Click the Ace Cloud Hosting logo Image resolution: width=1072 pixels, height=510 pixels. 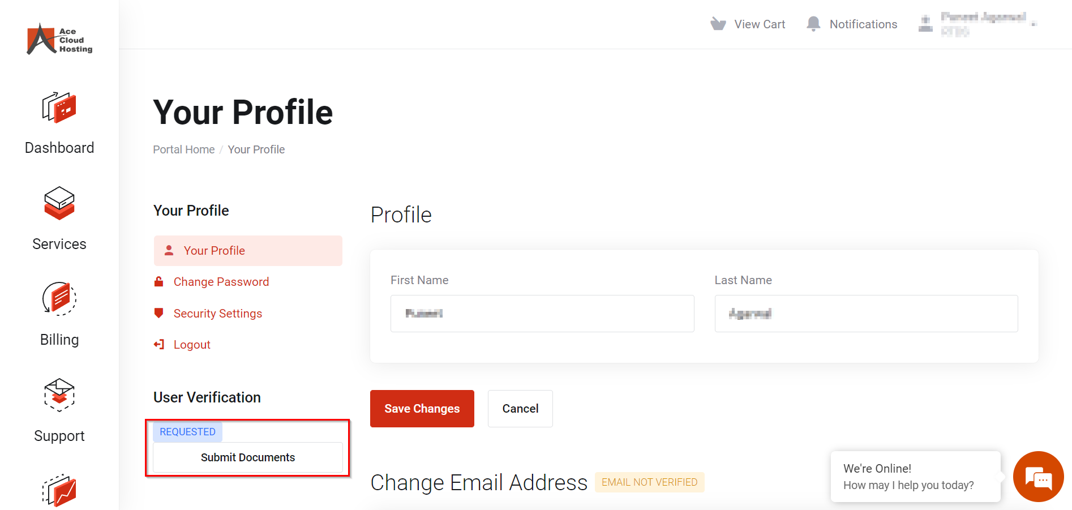pos(59,40)
